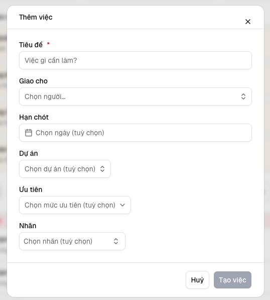Expand the Chọn dự án project dropdown

click(x=65, y=169)
